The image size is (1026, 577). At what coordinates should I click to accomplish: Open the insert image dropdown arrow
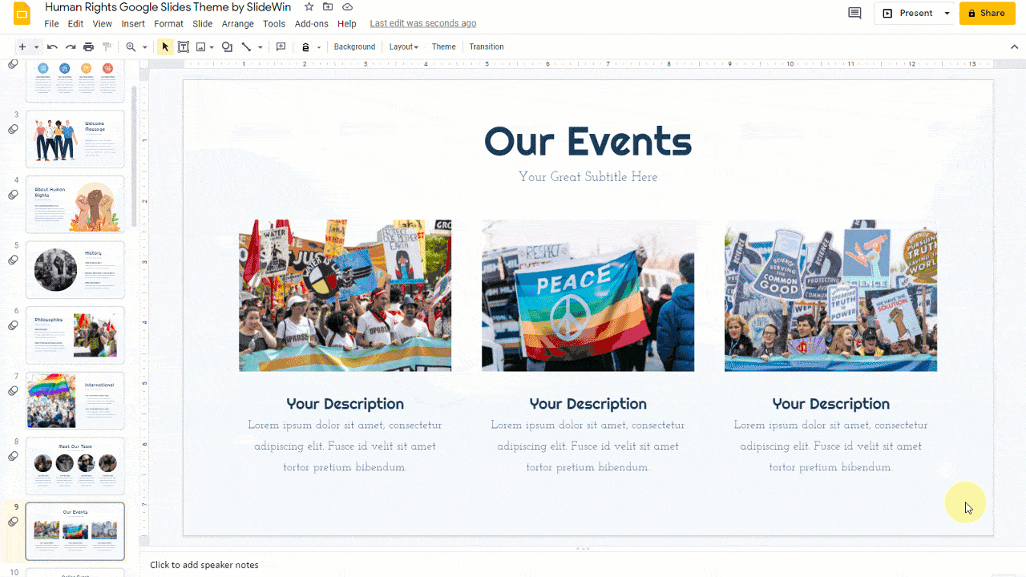pyautogui.click(x=212, y=47)
